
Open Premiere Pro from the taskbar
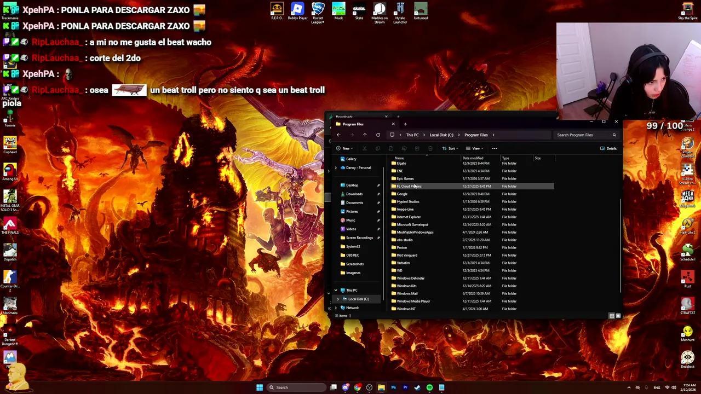click(x=405, y=387)
